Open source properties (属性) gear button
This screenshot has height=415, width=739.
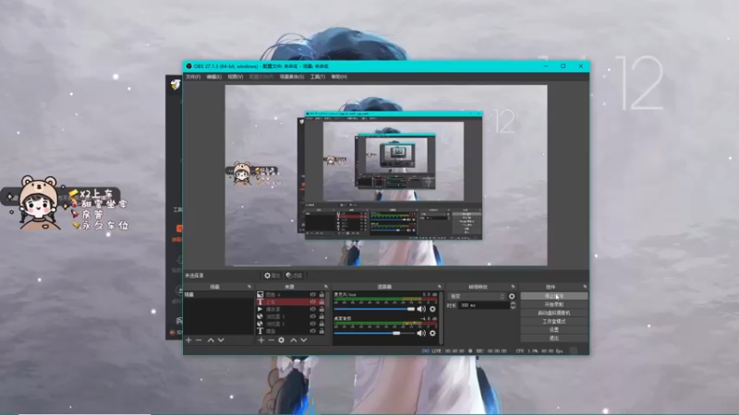tap(272, 275)
